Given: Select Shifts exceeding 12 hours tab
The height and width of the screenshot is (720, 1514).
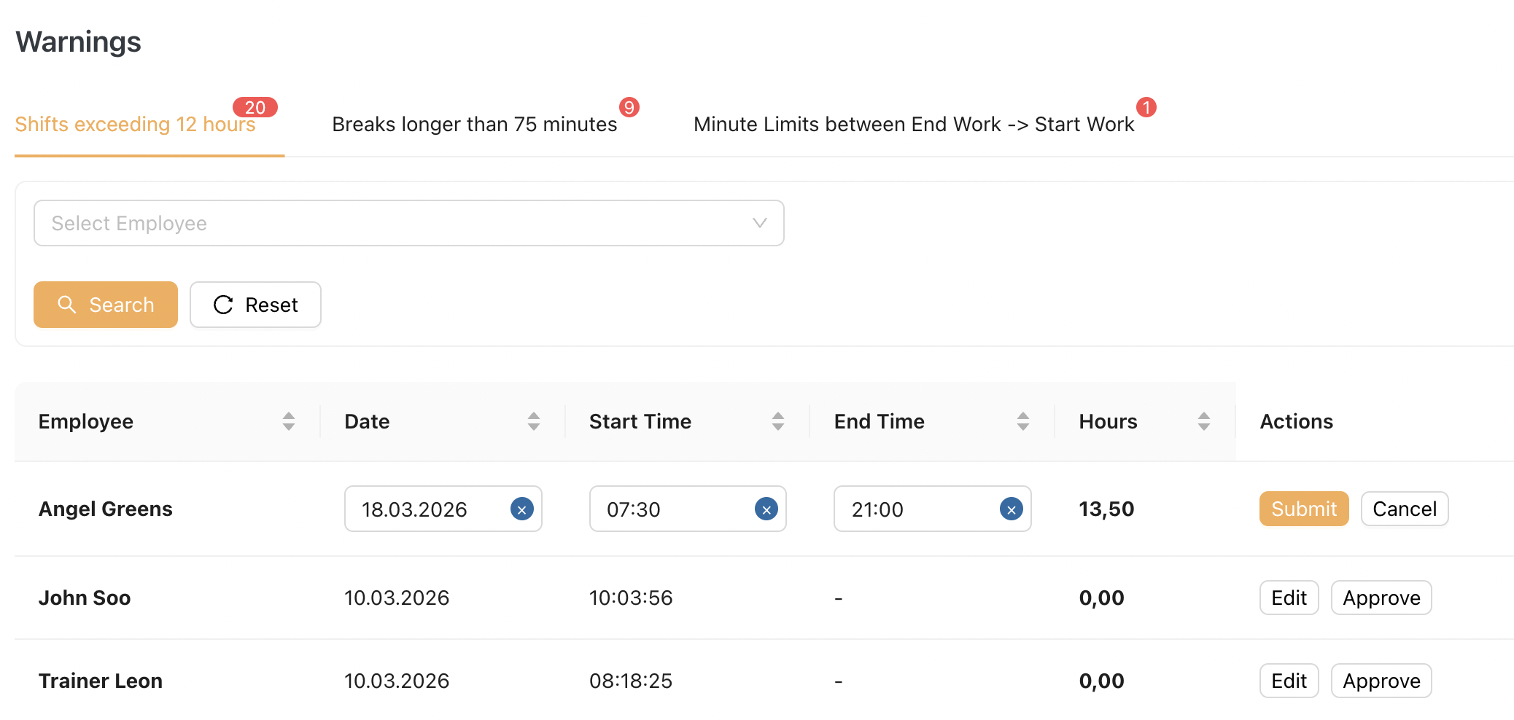Looking at the screenshot, I should coord(135,125).
